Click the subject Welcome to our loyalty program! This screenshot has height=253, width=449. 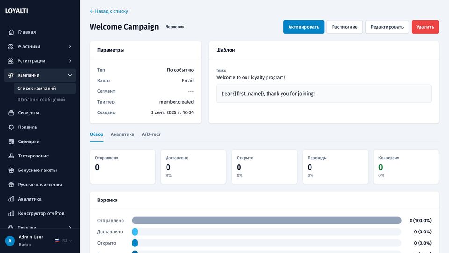pyautogui.click(x=251, y=77)
